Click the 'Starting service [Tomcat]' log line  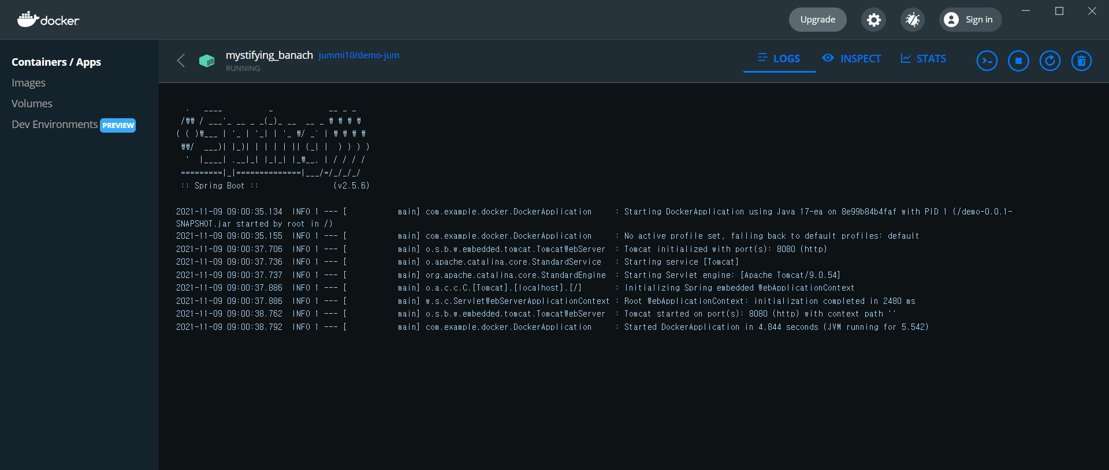pyautogui.click(x=457, y=262)
